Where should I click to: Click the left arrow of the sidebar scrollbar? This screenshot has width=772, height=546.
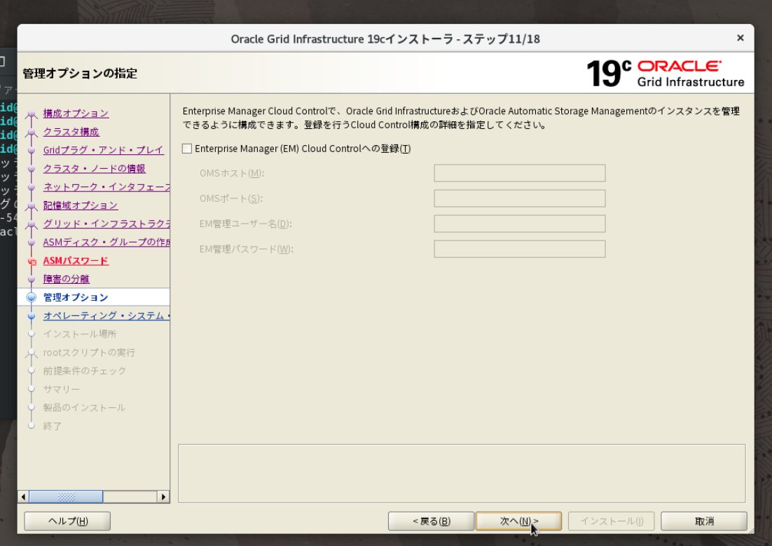23,497
